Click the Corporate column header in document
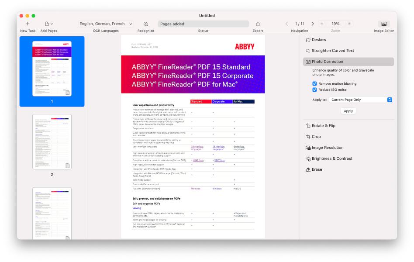The height and width of the screenshot is (262, 414). pos(222,101)
